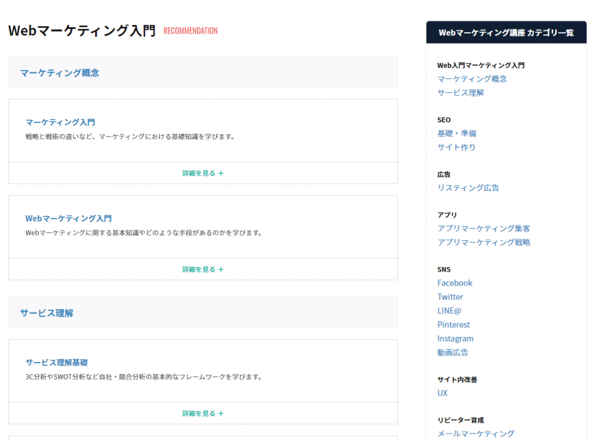Select マーケティング概念 in sidebar category list

[x=472, y=79]
